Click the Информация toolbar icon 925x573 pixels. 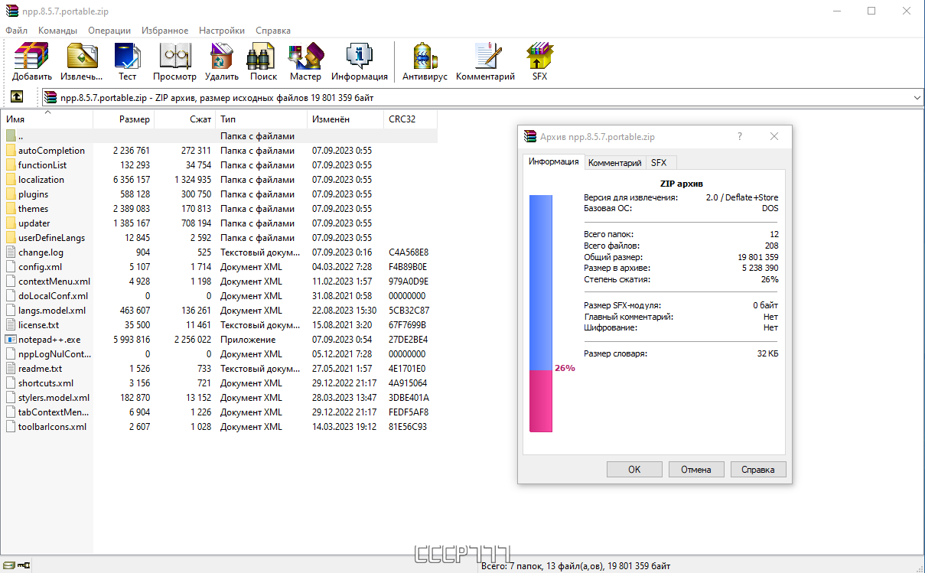pyautogui.click(x=359, y=57)
